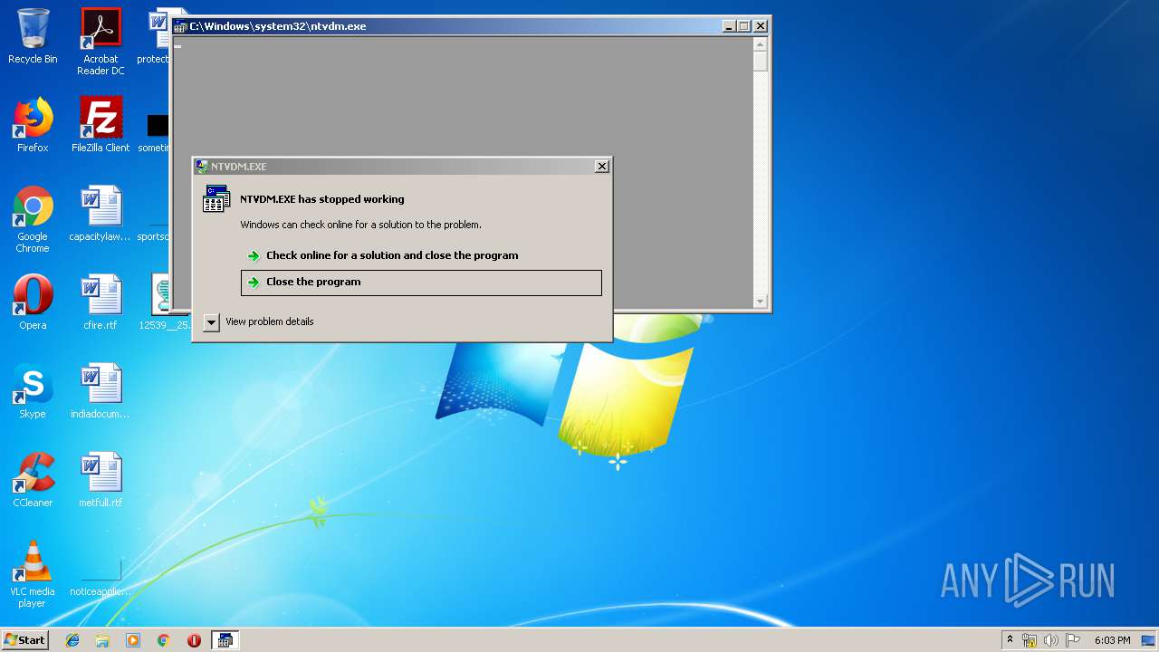Open the Recycle Bin desktop icon

click(33, 36)
